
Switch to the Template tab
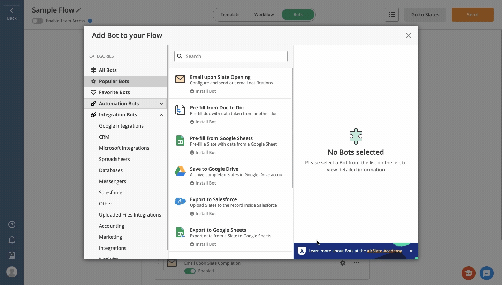[x=230, y=15]
